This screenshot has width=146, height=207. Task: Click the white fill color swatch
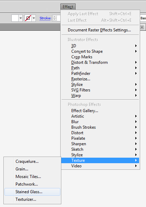click(x=15, y=18)
